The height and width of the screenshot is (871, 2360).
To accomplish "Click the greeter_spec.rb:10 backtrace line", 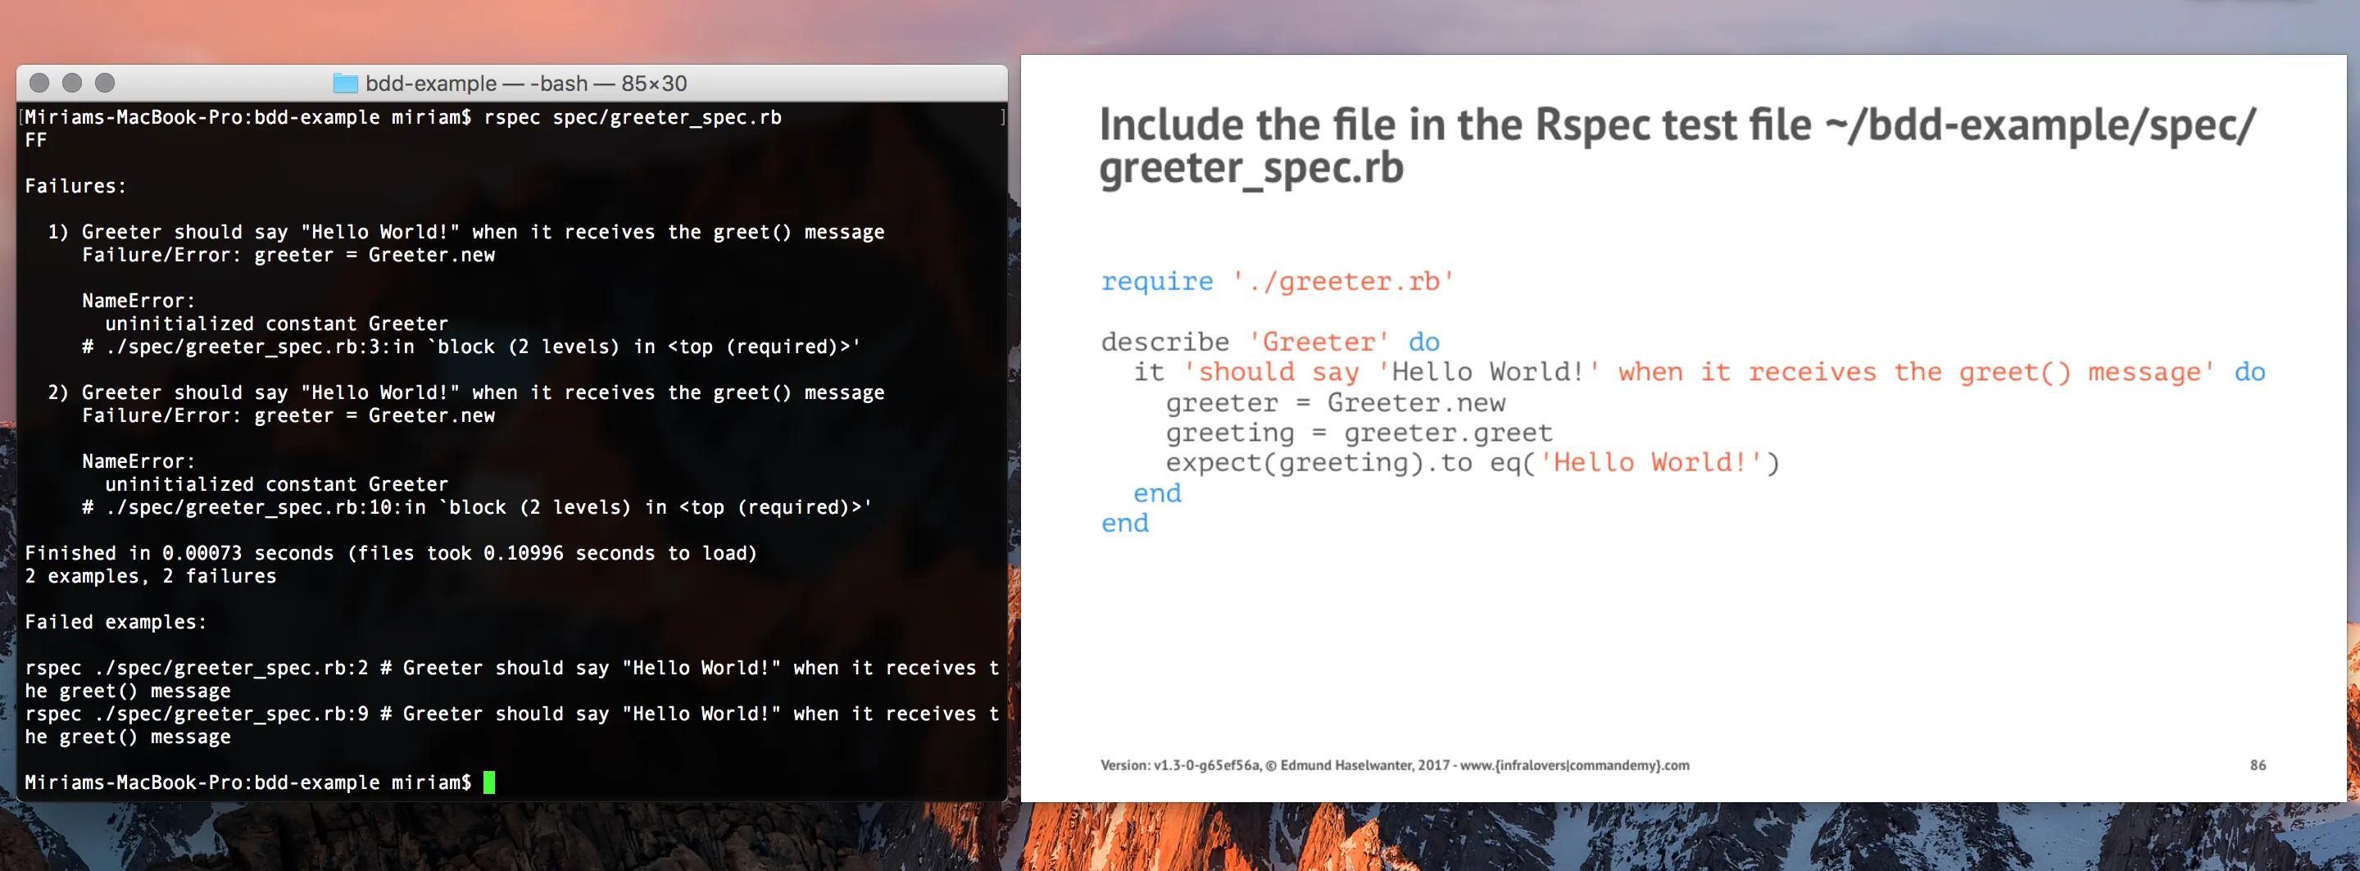I will [x=476, y=506].
